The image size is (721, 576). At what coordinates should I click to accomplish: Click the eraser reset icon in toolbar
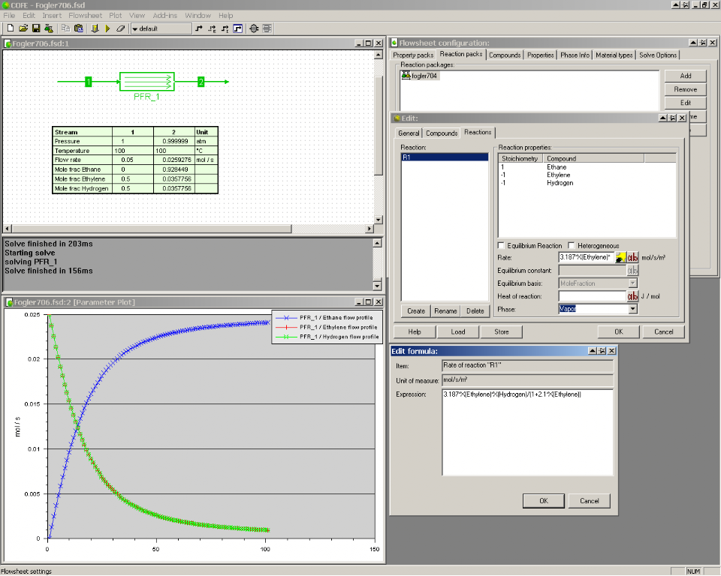(x=120, y=28)
